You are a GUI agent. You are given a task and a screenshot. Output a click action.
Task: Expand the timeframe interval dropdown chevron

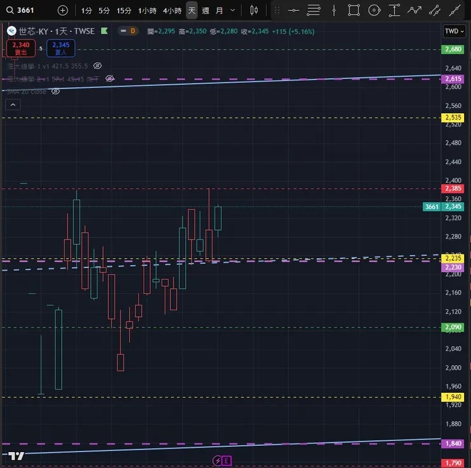point(232,11)
